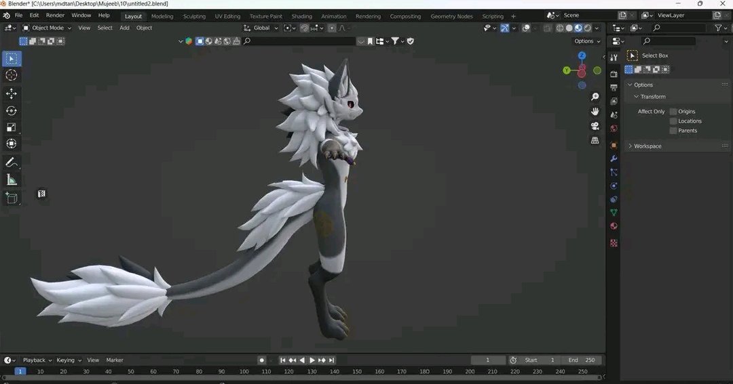Screen dimensions: 733x384
Task: Enable the Locations checkbox
Action: coord(673,121)
